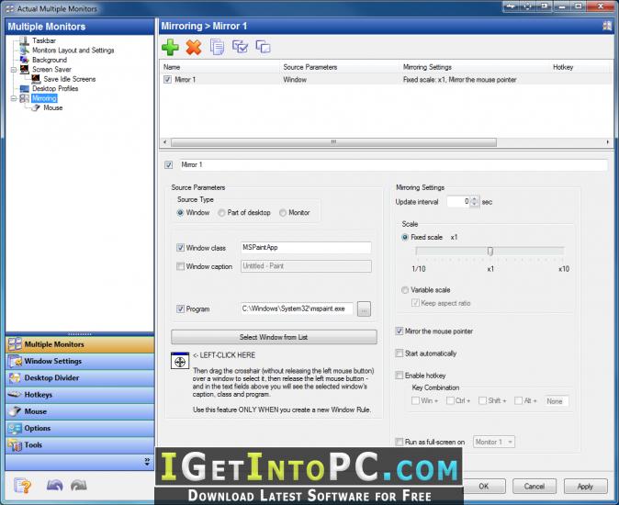This screenshot has width=619, height=505.
Task: Toggle Mirror the mouse pointer checkbox
Action: [x=400, y=331]
